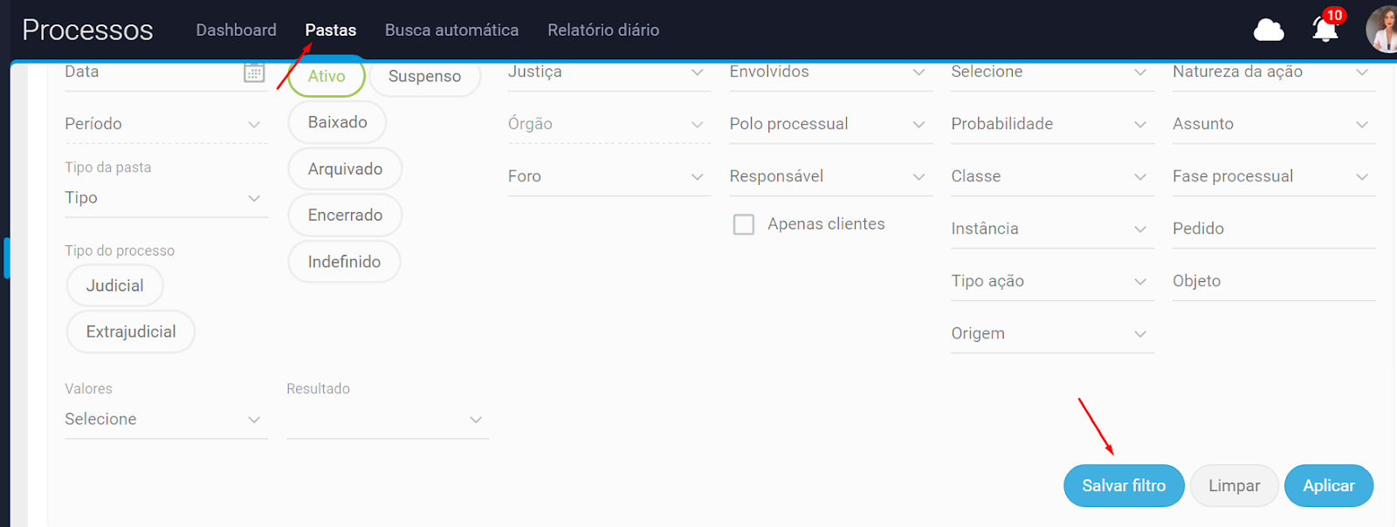Click the Salvar filtro button
Screen dimensions: 1397x527
coord(1123,486)
